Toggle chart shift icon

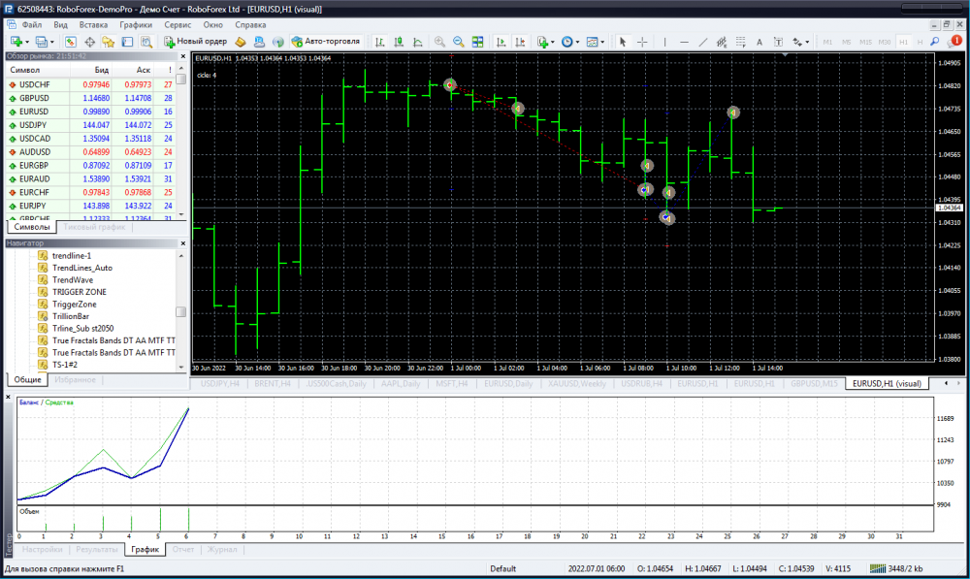point(520,42)
